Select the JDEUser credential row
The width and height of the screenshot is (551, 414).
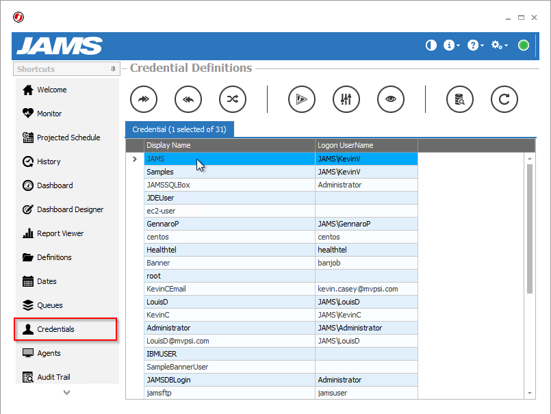[281, 198]
